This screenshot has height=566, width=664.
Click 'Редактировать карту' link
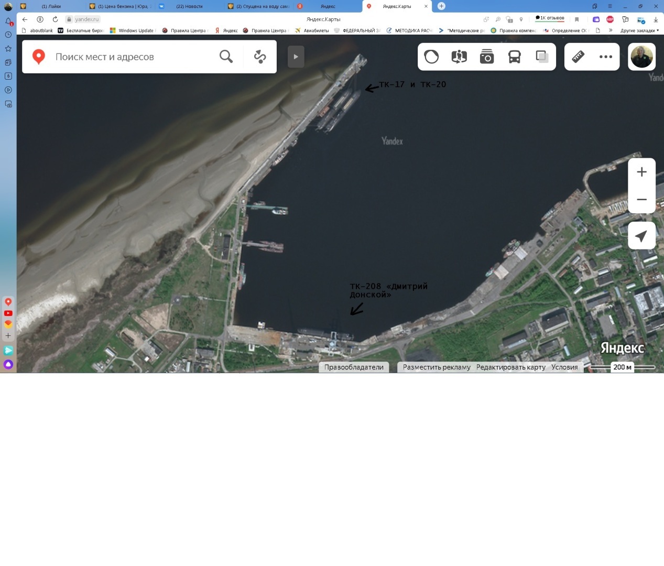pos(510,367)
